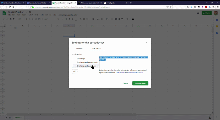This screenshot has height=120, width=220.
Task: Open the font family dropdown
Action: 49,19
